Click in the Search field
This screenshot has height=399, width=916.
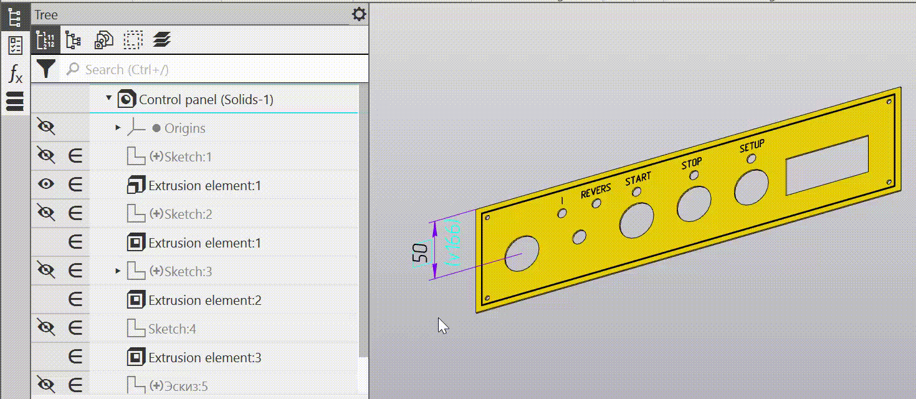[x=212, y=70]
